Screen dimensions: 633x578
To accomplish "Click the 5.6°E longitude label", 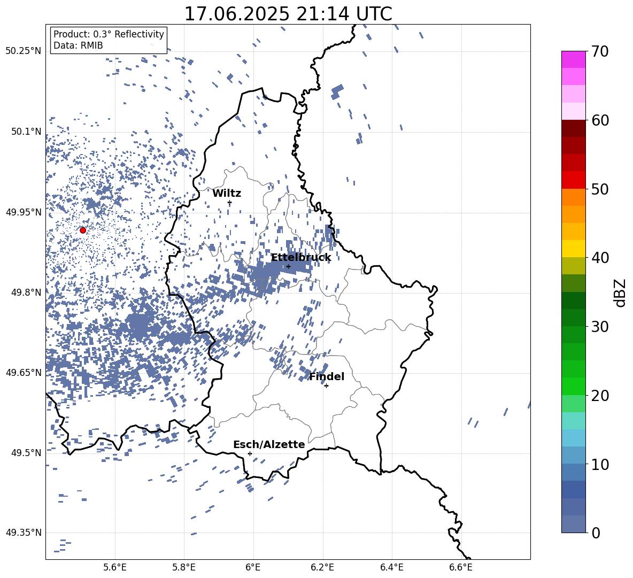I will pos(115,567).
